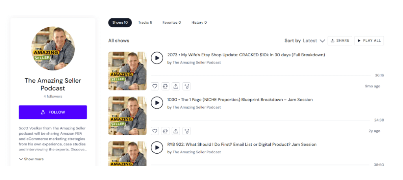
Task: Click share icon under episode 1030
Action: click(176, 131)
